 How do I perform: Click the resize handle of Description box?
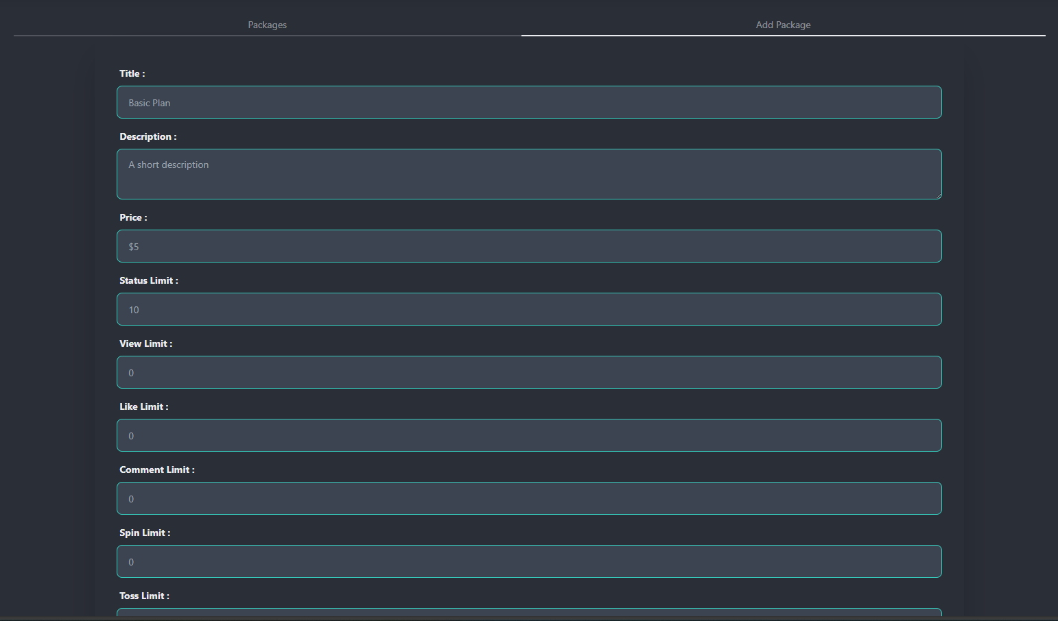point(937,195)
